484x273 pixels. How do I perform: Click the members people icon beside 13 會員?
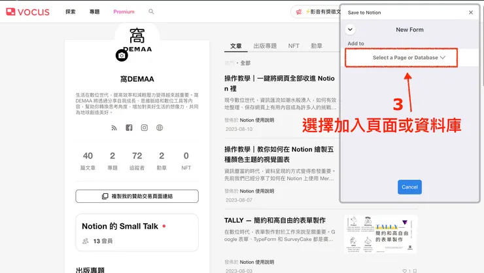coord(86,241)
